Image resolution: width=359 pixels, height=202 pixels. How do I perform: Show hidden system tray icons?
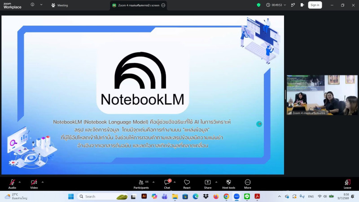click(x=279, y=196)
